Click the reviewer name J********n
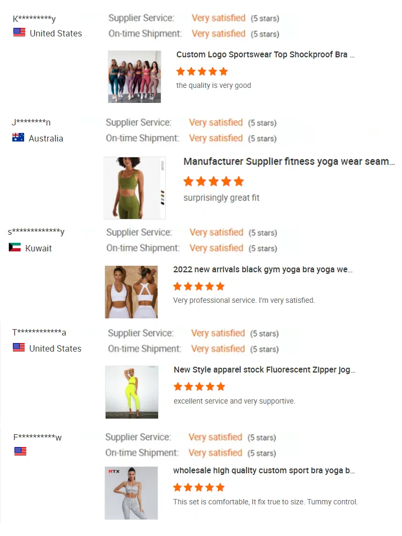Viewport: 402px width, 536px height. [31, 122]
